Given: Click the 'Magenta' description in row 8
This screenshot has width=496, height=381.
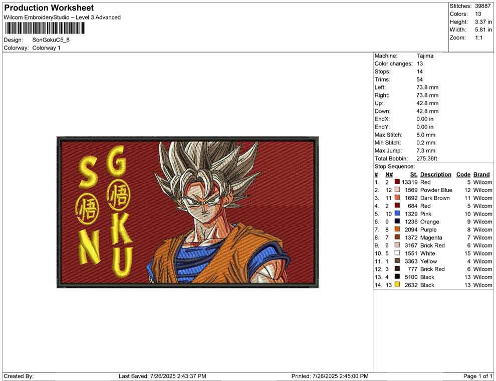Looking at the screenshot, I should point(431,237).
